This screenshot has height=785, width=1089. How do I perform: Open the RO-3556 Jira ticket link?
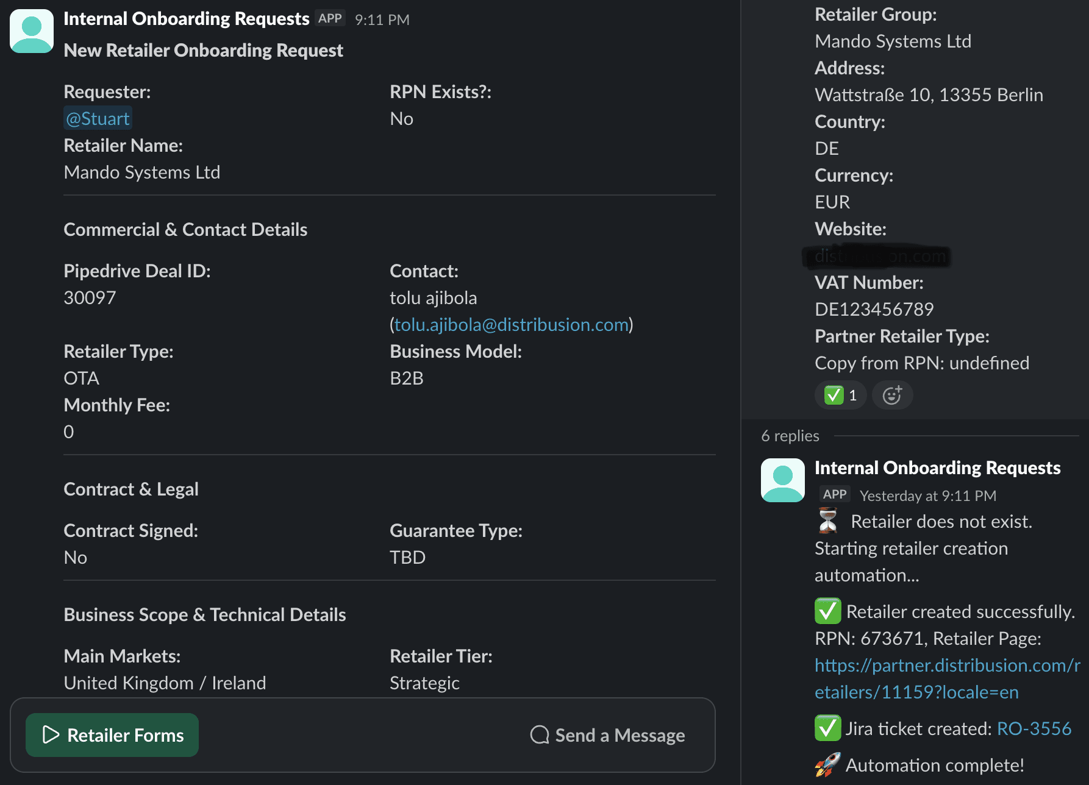point(1035,728)
